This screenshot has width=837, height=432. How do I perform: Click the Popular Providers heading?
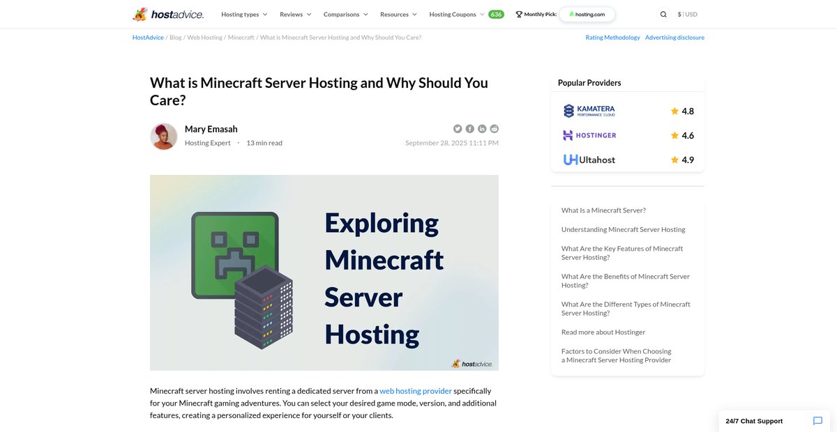tap(589, 83)
